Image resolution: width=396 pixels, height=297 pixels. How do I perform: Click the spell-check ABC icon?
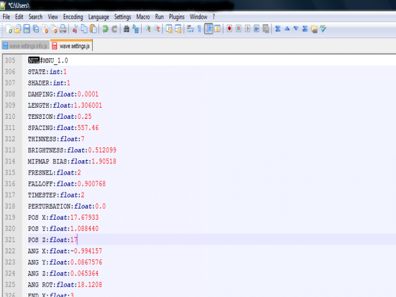pyautogui.click(x=323, y=28)
